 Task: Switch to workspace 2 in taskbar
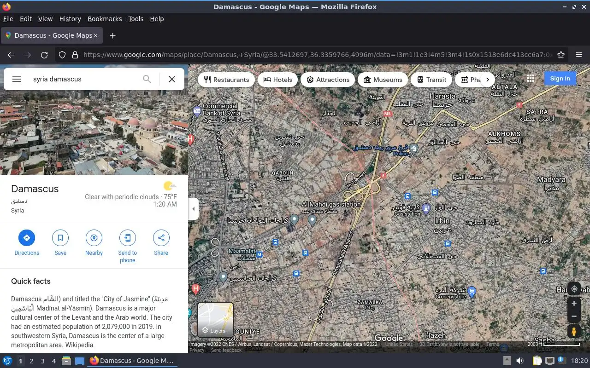[31, 361]
